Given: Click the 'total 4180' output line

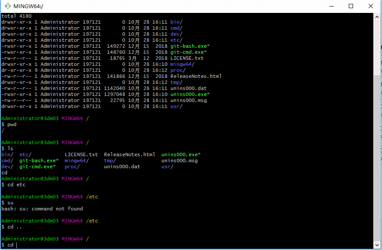Looking at the screenshot, I should click(x=16, y=16).
